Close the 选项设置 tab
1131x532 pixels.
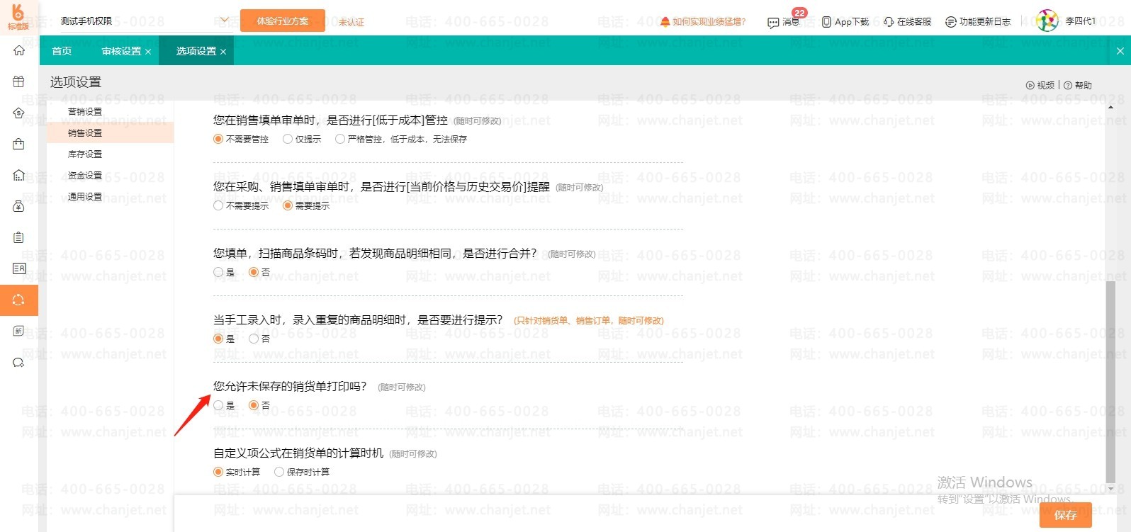point(223,52)
